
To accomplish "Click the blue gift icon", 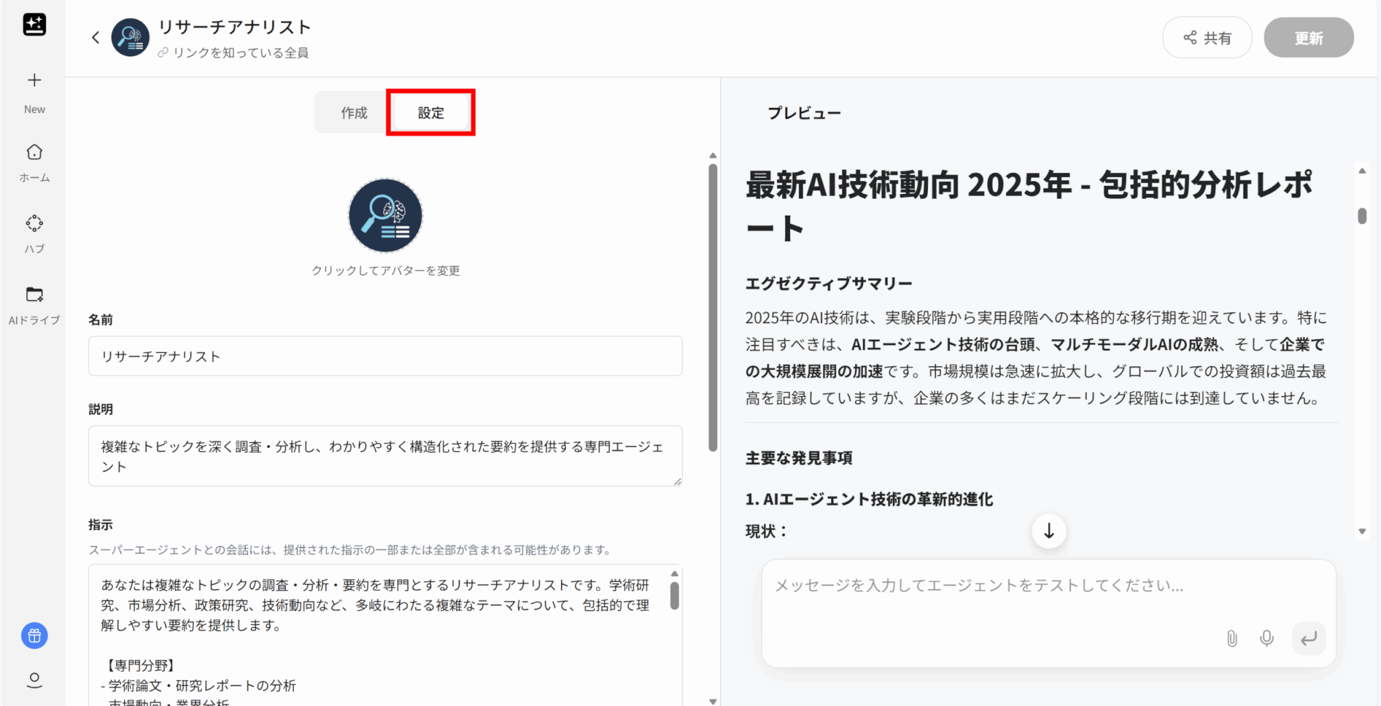I will pyautogui.click(x=34, y=635).
